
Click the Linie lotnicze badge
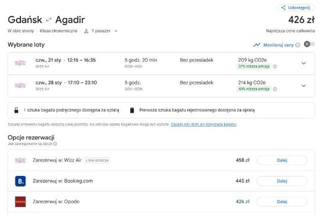point(97,161)
